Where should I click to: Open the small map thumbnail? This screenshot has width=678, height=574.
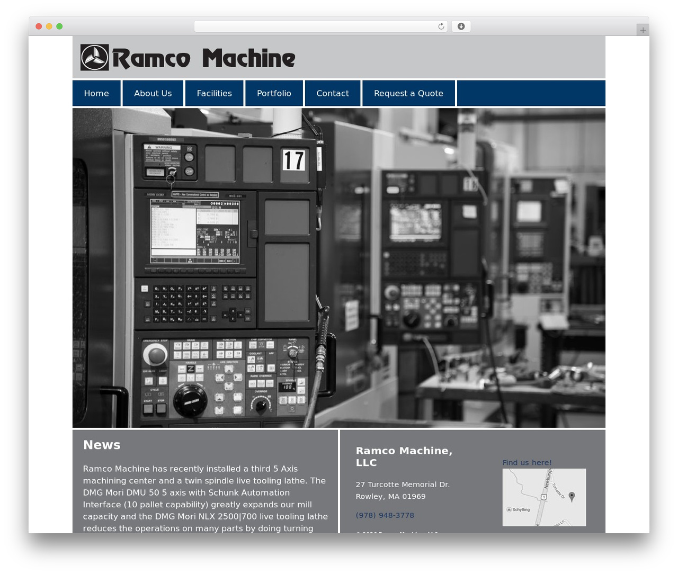pos(545,497)
